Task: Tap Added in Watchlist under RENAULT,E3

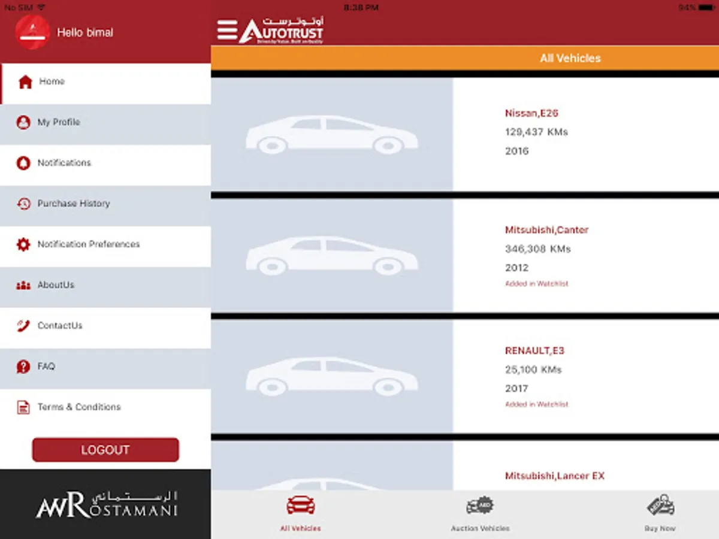Action: coord(536,405)
